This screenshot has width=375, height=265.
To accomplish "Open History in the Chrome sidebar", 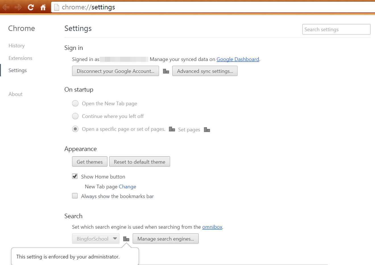I will click(x=16, y=46).
